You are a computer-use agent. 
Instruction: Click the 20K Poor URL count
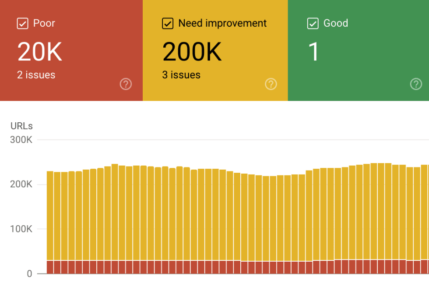[40, 51]
